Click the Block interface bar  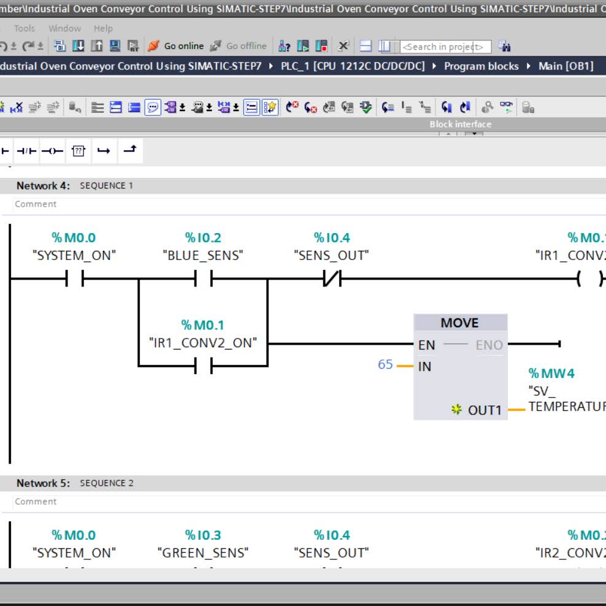pos(303,124)
